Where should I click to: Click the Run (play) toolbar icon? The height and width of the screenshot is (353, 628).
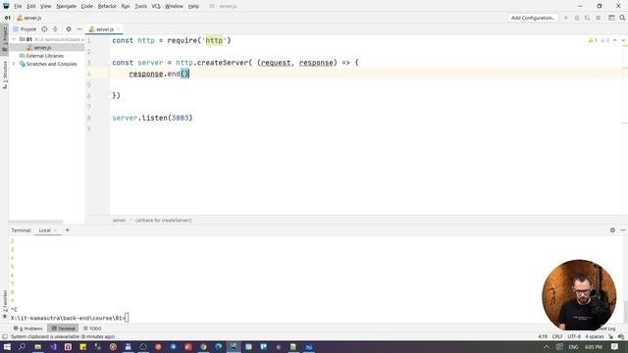point(566,18)
